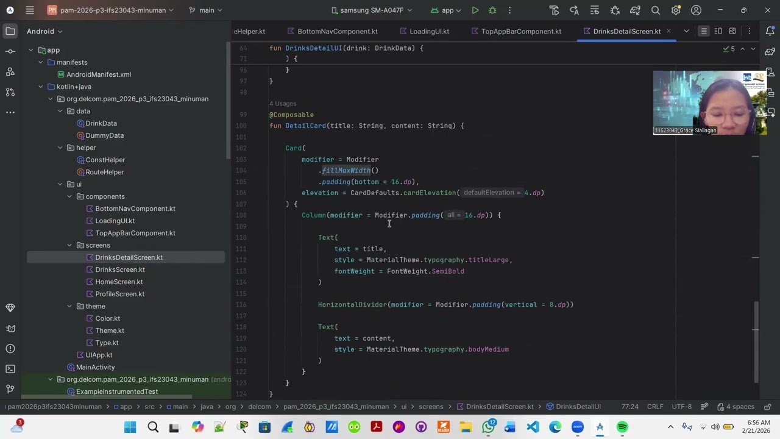Screen dimensions: 780x439
Task: Switch editor to design-only view
Action: tap(732, 31)
